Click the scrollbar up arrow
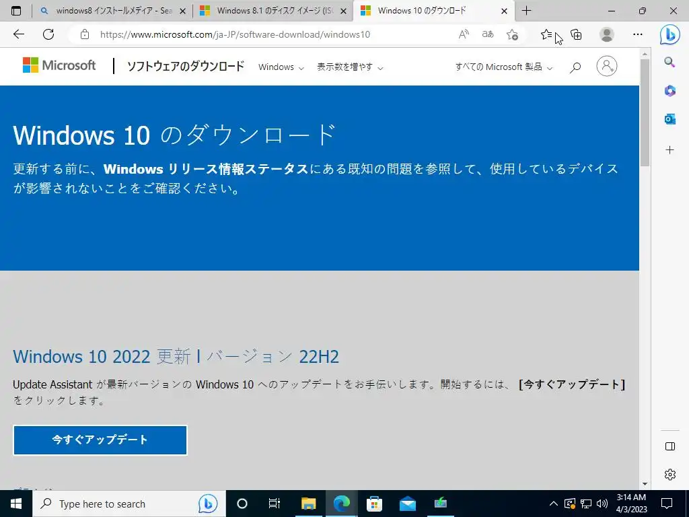This screenshot has height=517, width=689. pos(645,54)
